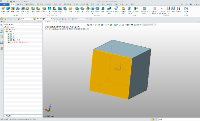Click the Stock (스톡) tool

[x=71, y=10]
